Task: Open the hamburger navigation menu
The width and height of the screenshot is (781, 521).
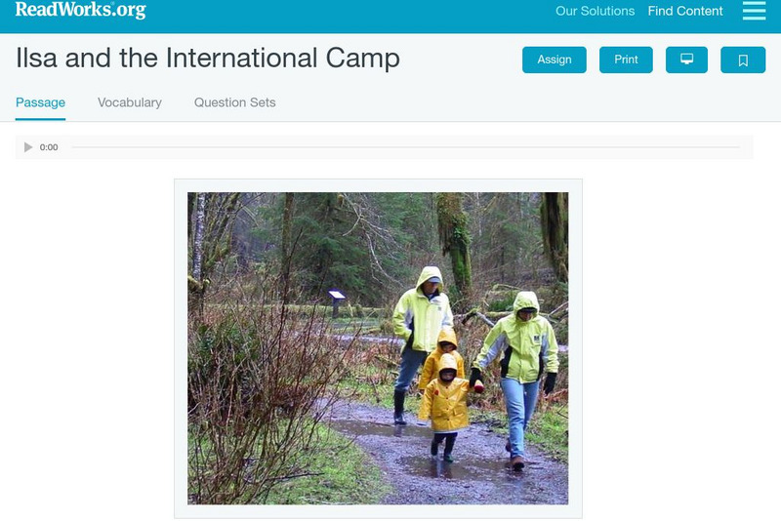Action: click(x=754, y=11)
